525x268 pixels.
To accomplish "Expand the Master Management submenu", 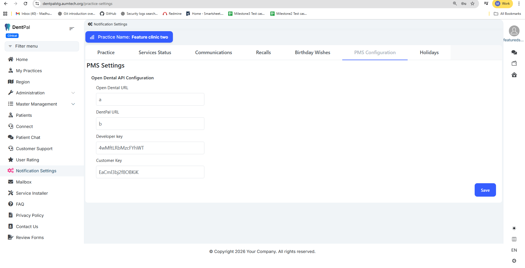I will [73, 104].
